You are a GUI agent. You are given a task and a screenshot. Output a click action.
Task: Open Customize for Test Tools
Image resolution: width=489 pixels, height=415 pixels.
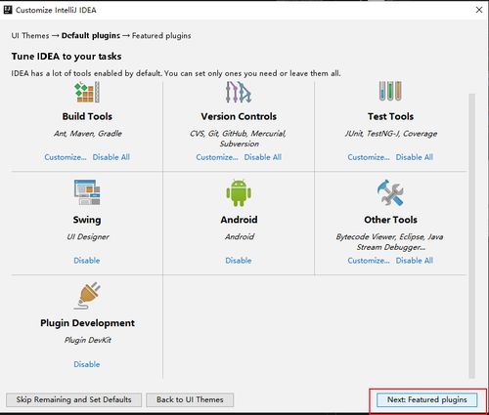coord(369,157)
